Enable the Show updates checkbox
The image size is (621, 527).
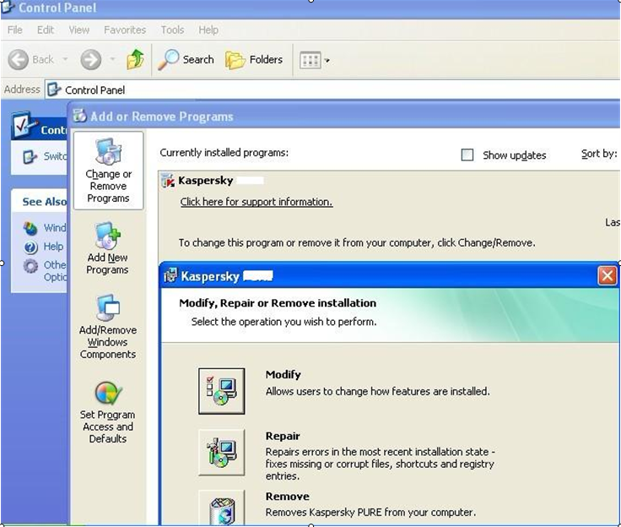click(467, 155)
